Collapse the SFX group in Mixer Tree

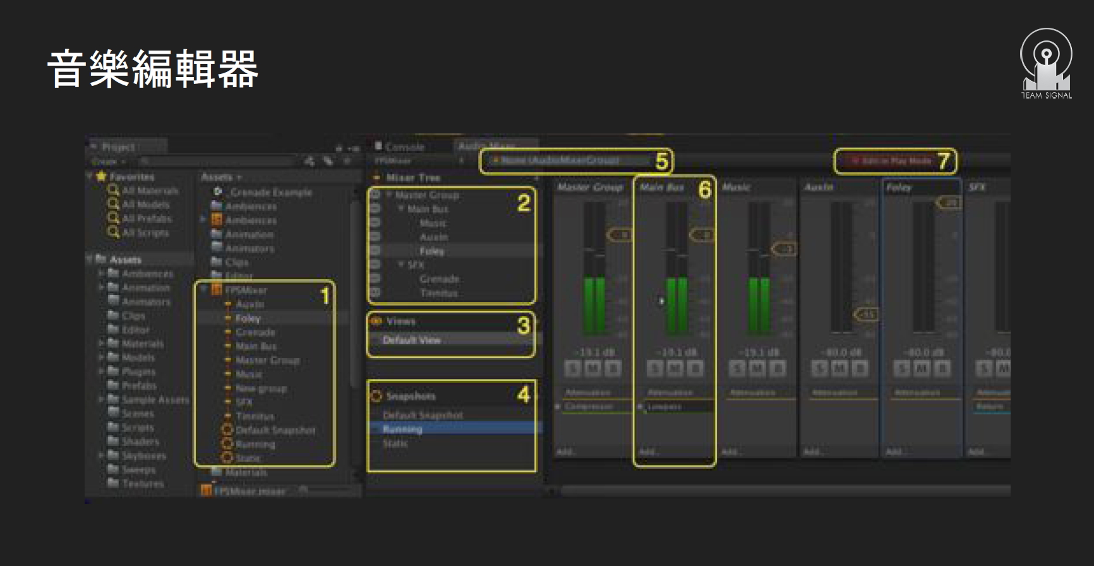pyautogui.click(x=400, y=265)
